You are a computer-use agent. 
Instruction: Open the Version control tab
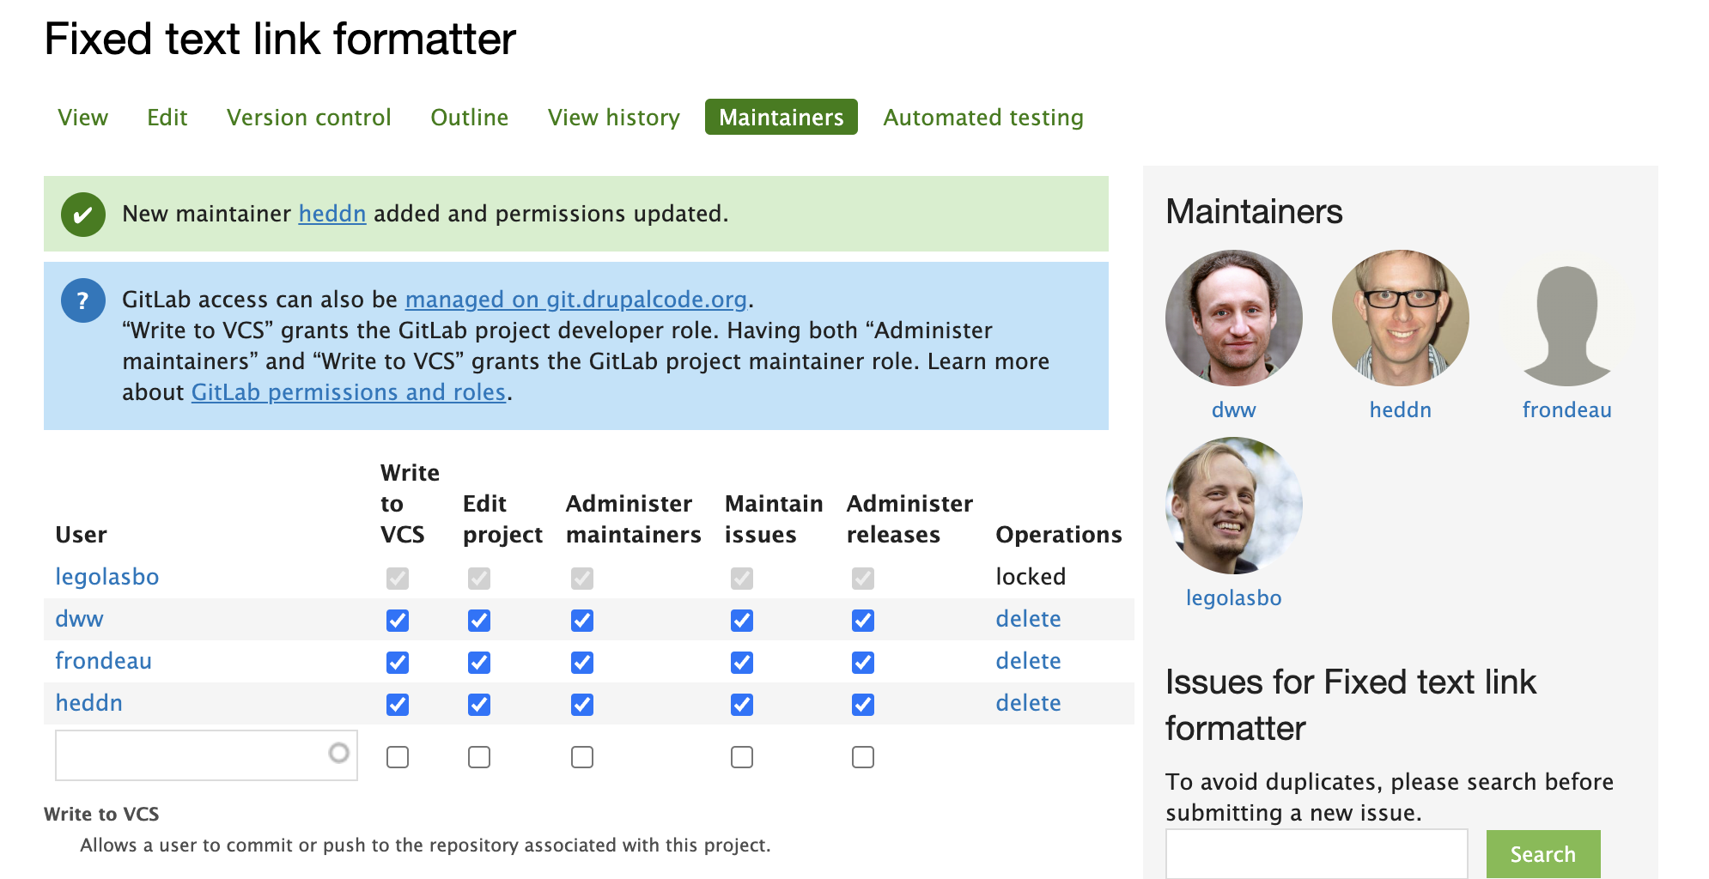coord(309,117)
